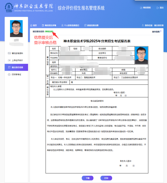
Task: Click the 应往届生 label cell
Action: pos(54,73)
